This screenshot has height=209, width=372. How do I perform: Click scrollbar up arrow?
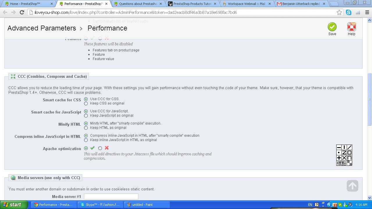point(370,20)
